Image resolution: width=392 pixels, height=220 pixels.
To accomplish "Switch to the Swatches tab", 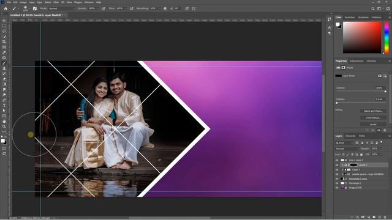I will (x=350, y=18).
